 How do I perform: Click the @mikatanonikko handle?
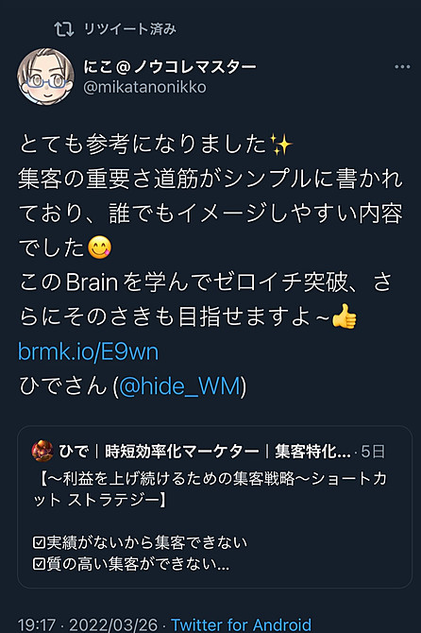click(x=144, y=87)
